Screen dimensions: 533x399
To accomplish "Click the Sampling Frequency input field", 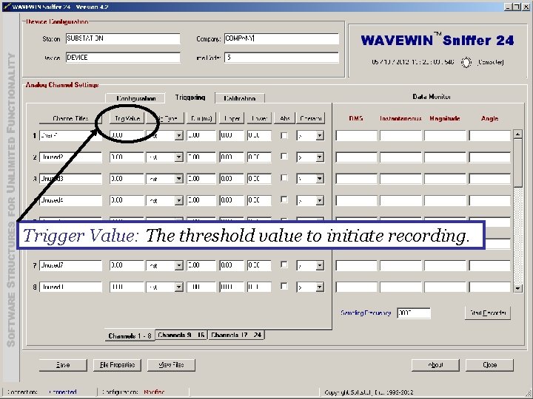I will (x=414, y=313).
